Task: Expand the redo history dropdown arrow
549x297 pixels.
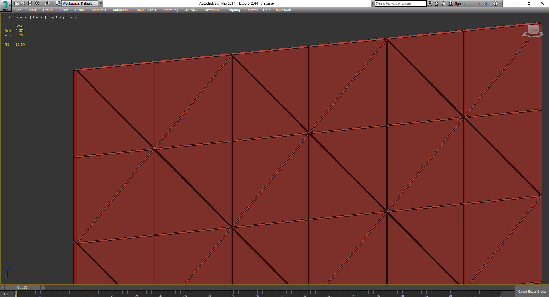Action: [52, 3]
